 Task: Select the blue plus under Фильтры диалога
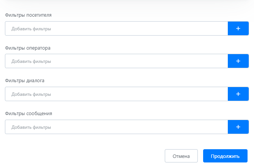click(238, 94)
